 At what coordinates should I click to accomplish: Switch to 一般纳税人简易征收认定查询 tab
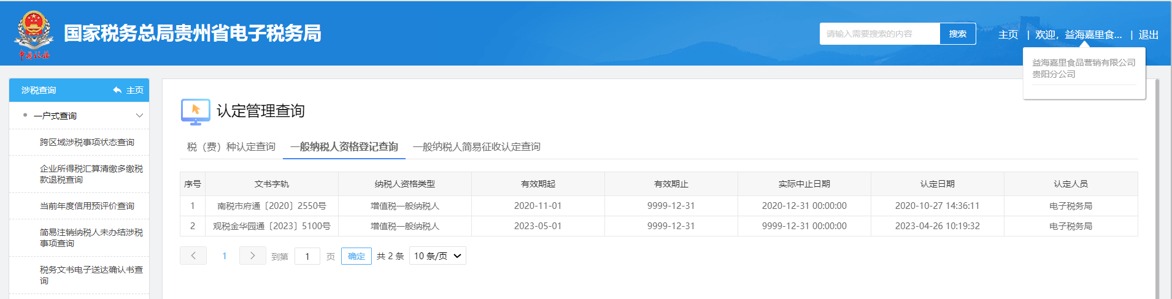[x=476, y=147]
